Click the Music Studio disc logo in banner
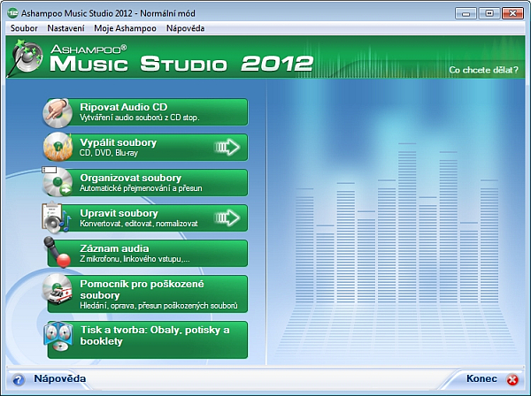This screenshot has height=396, width=531. tap(26, 57)
